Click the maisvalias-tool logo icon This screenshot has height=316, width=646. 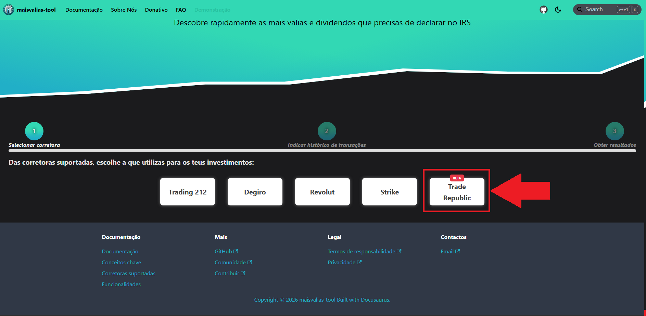pyautogui.click(x=9, y=10)
